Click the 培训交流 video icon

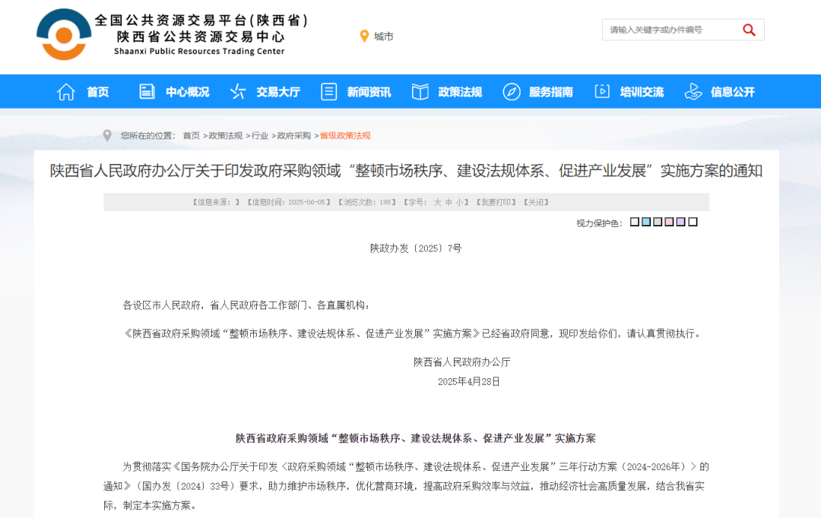(602, 91)
